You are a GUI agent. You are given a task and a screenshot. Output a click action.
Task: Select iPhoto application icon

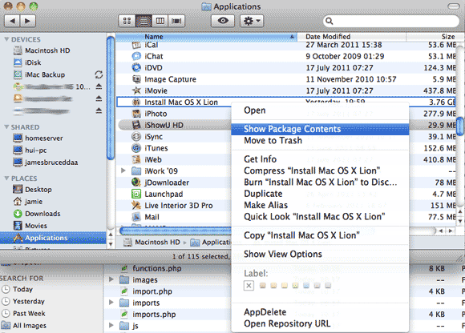tap(136, 114)
